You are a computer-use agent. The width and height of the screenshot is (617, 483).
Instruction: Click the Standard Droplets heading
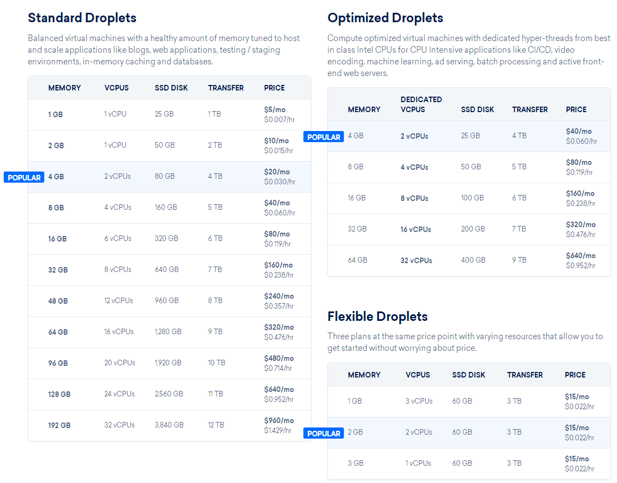tap(82, 18)
